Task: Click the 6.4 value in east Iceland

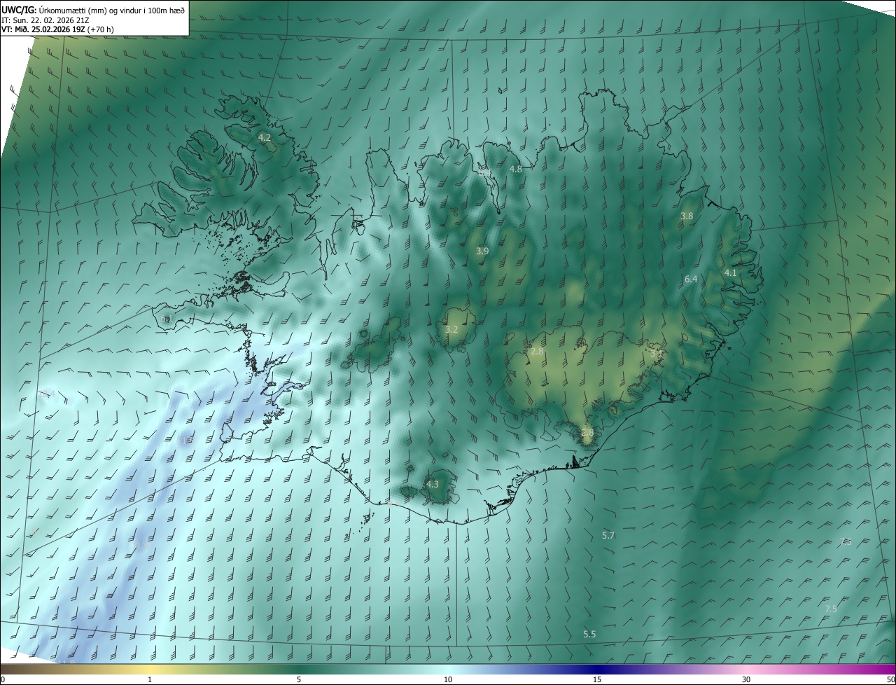Action: [691, 279]
